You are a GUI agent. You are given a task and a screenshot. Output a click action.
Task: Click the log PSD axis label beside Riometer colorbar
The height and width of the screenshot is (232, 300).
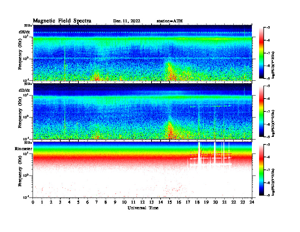click(x=273, y=182)
